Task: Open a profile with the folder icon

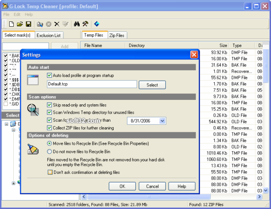Action: 19,24
